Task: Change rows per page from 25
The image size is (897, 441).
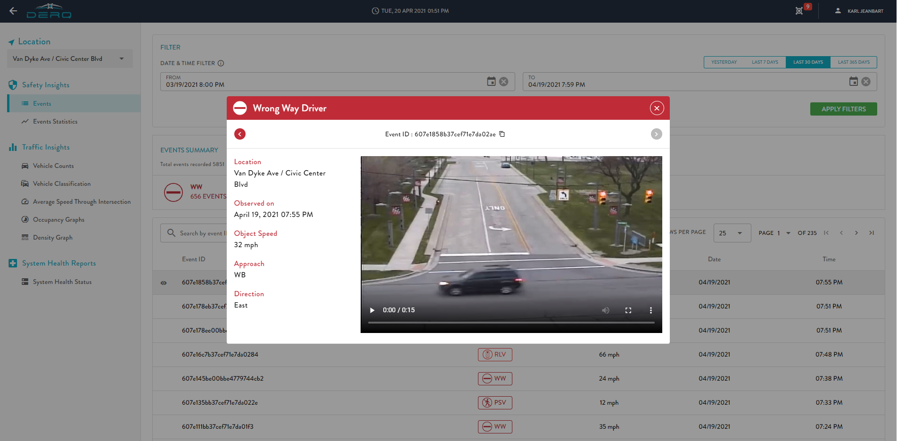Action: point(732,233)
